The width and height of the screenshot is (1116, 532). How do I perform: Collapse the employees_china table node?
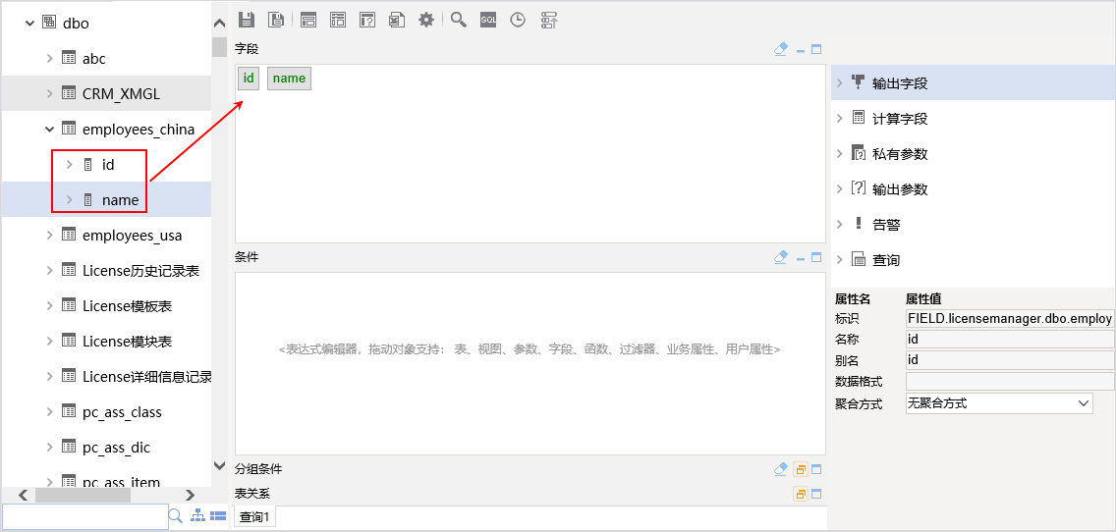tap(50, 129)
